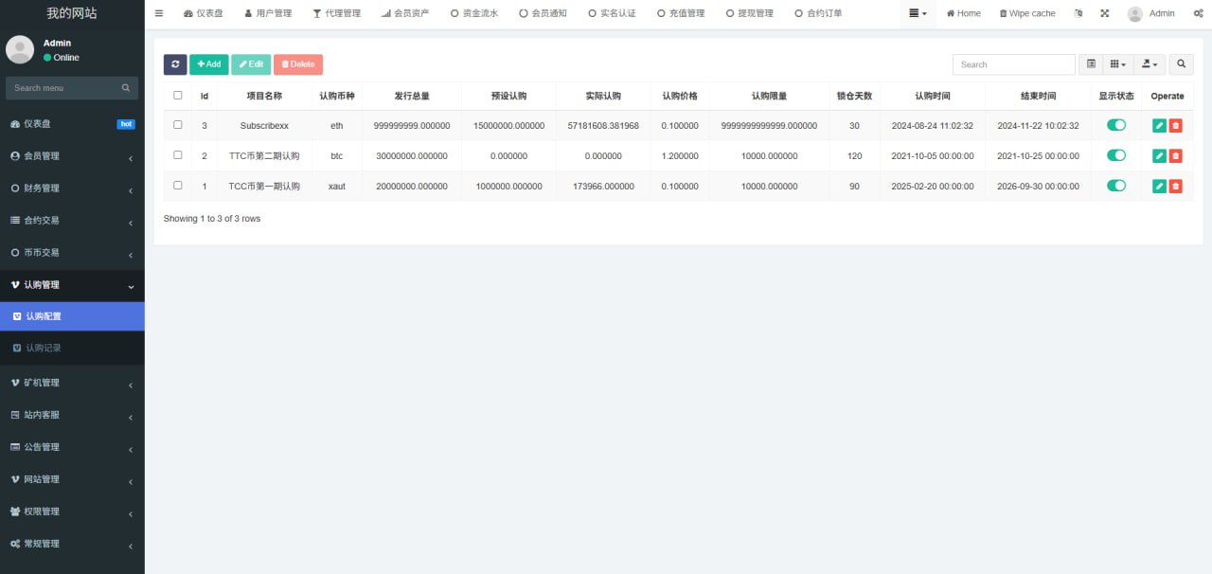
Task: Click the magnifier advanced search button
Action: [x=1181, y=64]
